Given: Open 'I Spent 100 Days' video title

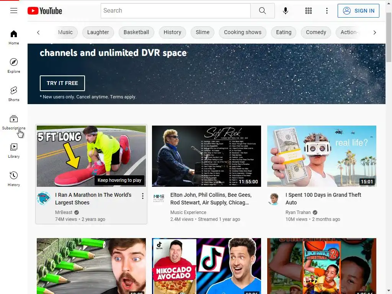Looking at the screenshot, I should (x=323, y=199).
